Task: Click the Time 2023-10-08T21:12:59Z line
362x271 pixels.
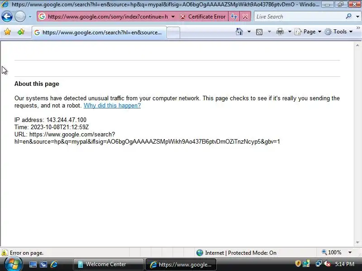Action: 52,127
